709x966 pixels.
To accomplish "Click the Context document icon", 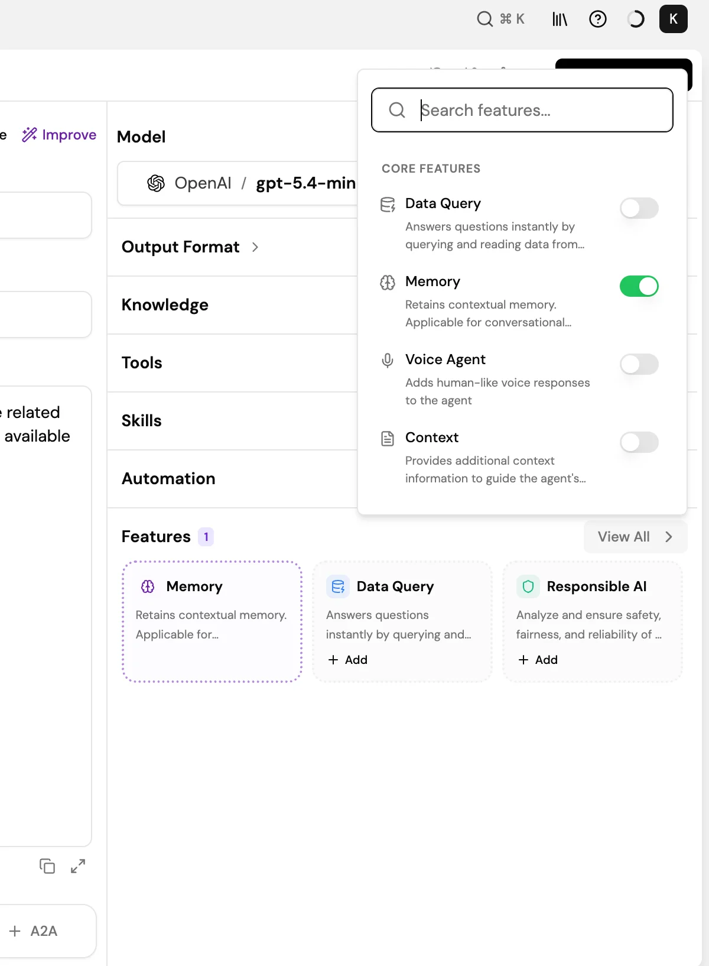I will pos(388,439).
